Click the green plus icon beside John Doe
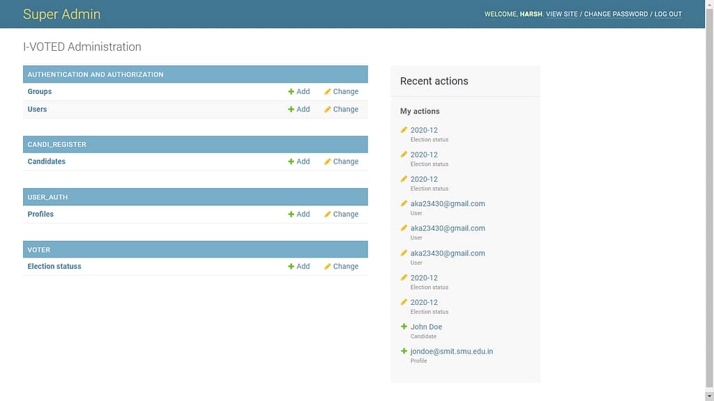The width and height of the screenshot is (714, 401). tap(404, 327)
